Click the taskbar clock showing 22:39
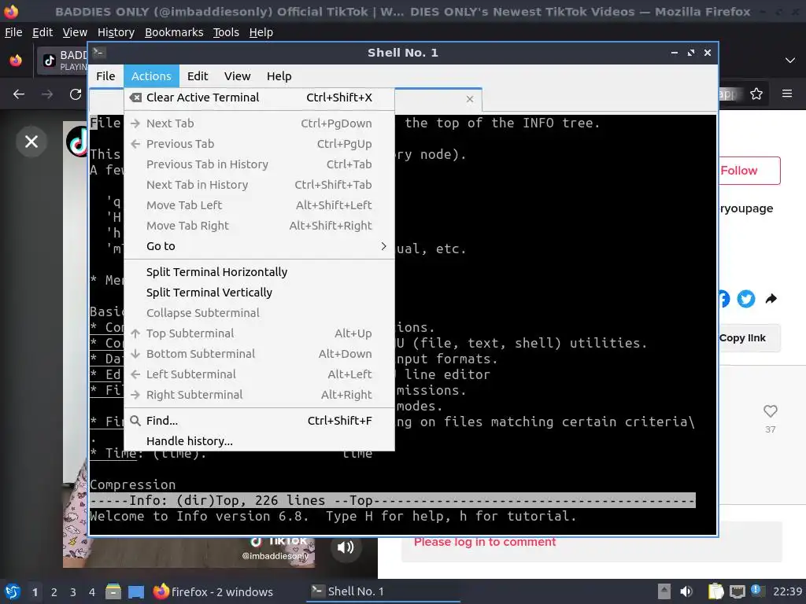 (787, 591)
